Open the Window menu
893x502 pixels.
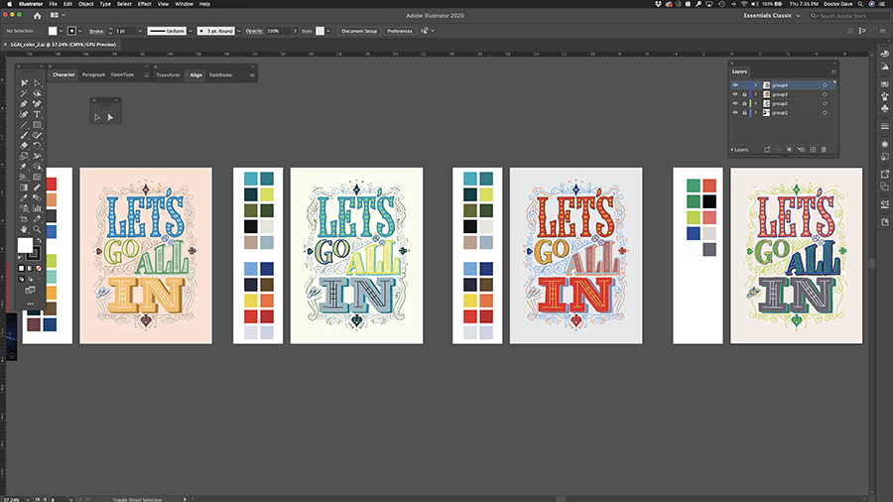pos(184,4)
